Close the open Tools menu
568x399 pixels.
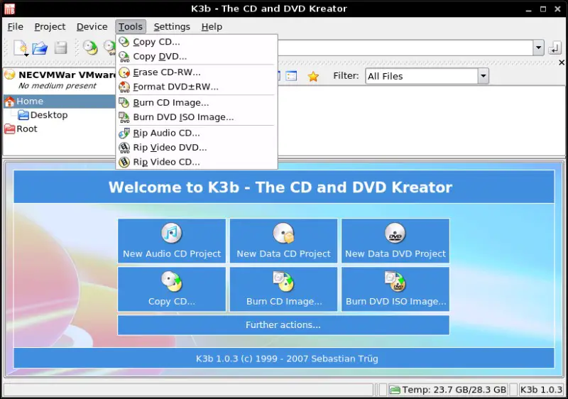coord(131,27)
